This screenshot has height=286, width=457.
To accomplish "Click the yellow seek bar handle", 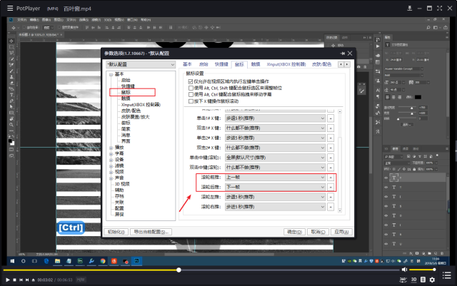I will pyautogui.click(x=179, y=270).
